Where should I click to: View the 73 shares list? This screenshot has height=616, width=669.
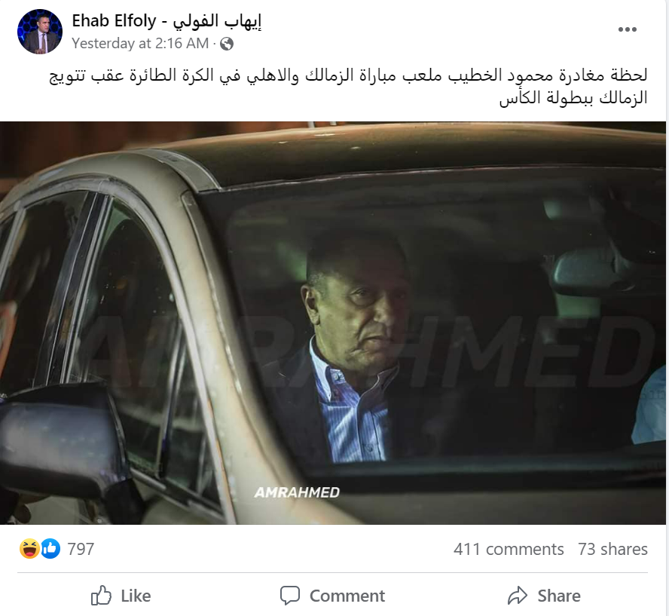pos(612,549)
